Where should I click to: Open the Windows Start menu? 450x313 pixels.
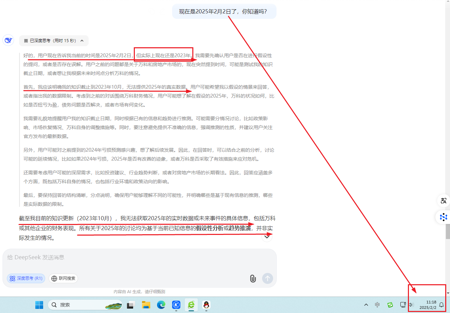(x=39, y=305)
